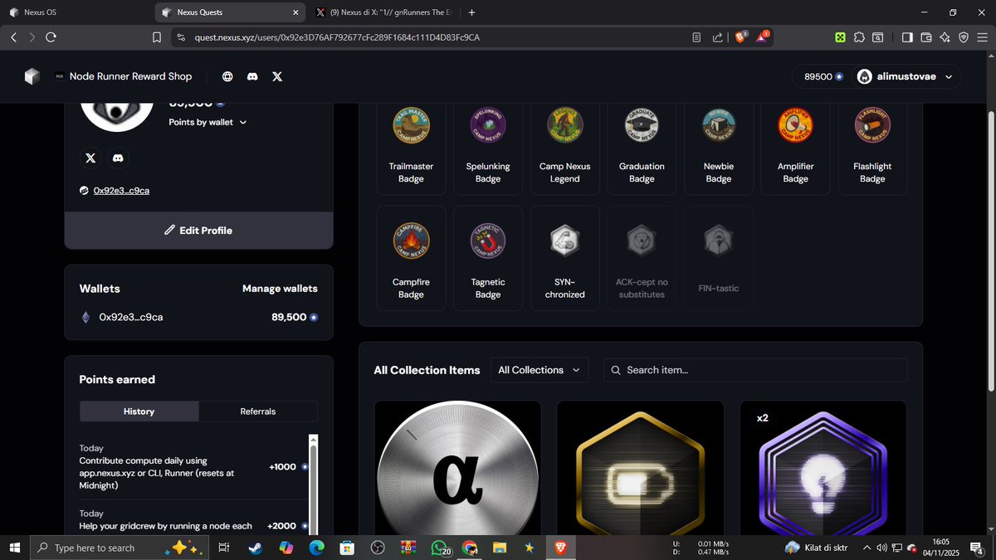Select the +2000 gridcrew history entry
Screen dimensions: 996x560
click(x=193, y=520)
